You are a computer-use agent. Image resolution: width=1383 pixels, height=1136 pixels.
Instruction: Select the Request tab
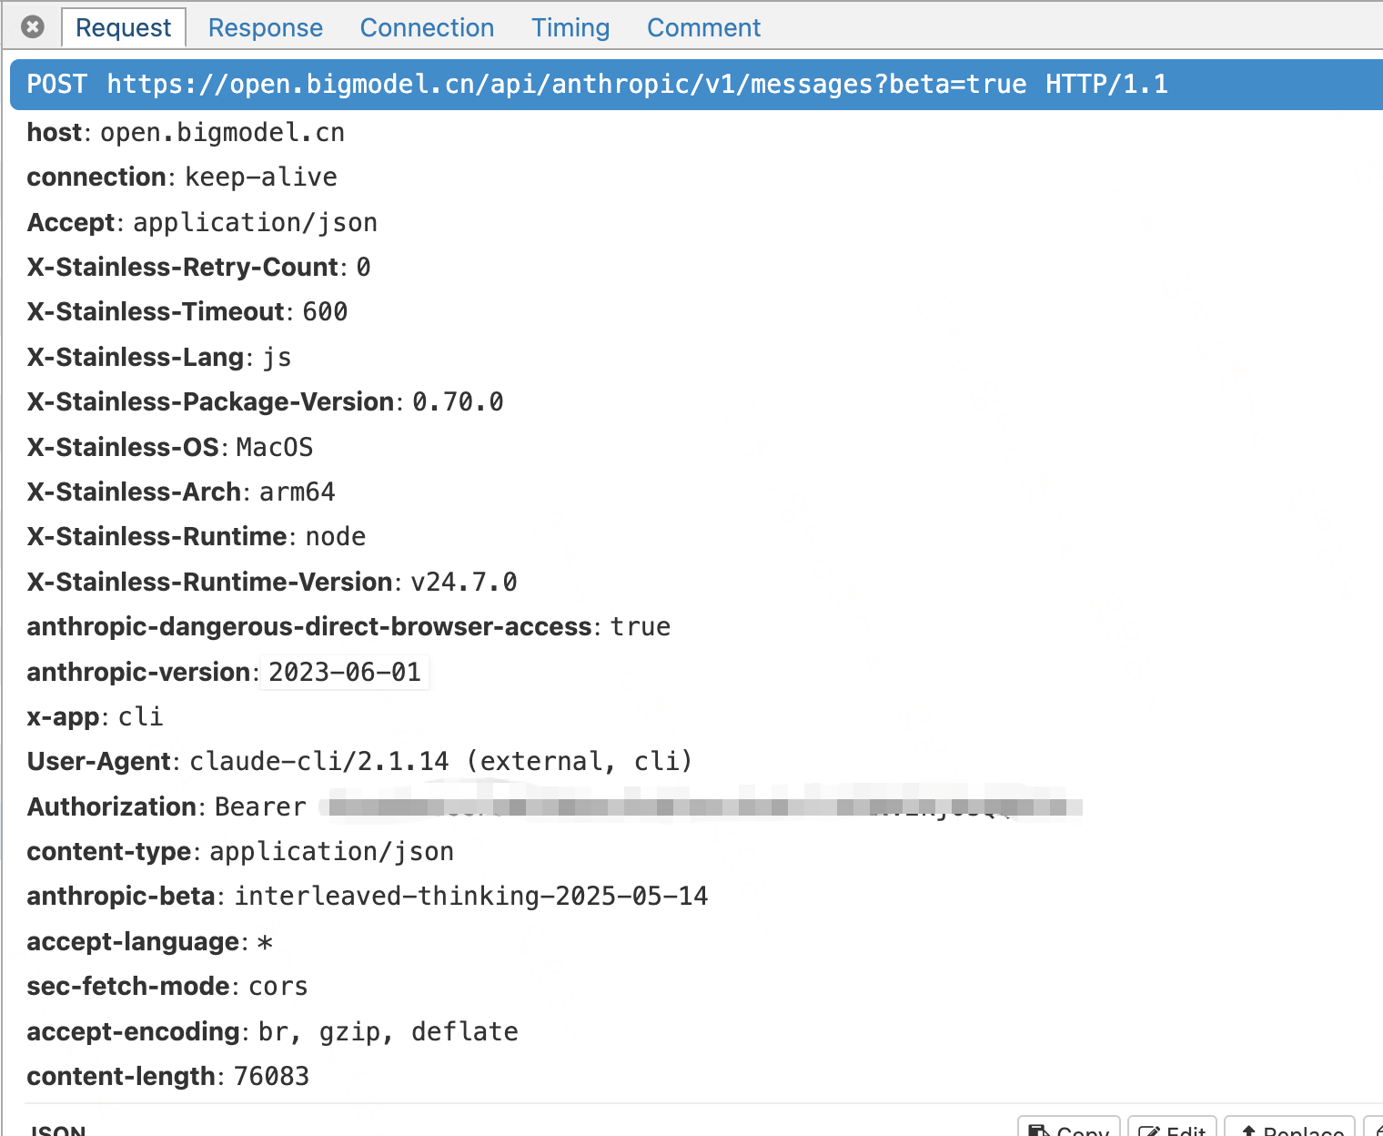click(x=123, y=28)
